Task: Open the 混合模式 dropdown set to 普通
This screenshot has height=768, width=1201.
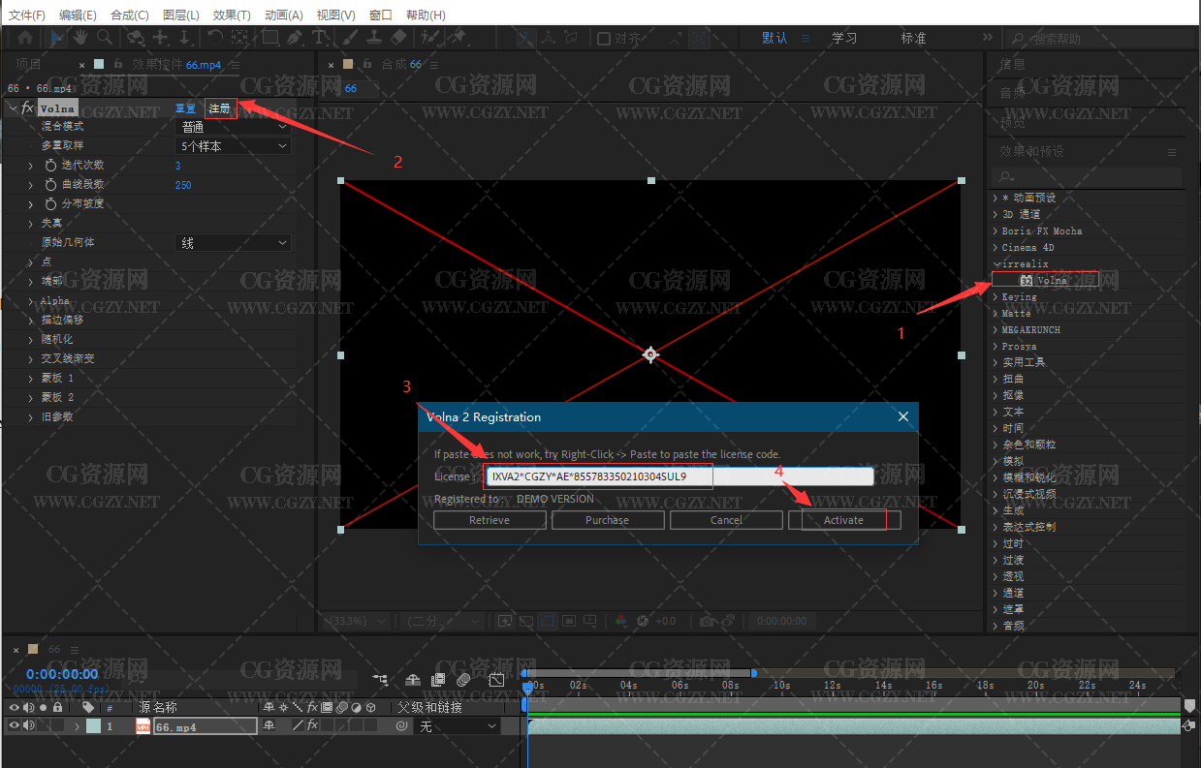Action: [x=234, y=127]
